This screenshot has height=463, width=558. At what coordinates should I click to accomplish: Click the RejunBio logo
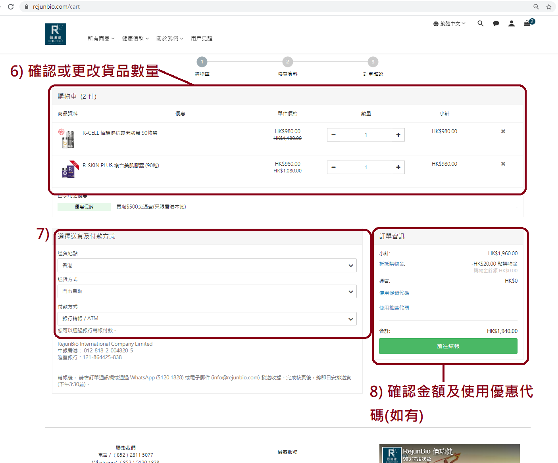point(56,34)
